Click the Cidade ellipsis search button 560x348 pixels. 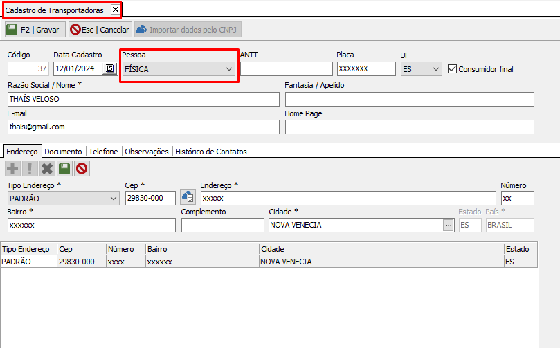click(448, 225)
